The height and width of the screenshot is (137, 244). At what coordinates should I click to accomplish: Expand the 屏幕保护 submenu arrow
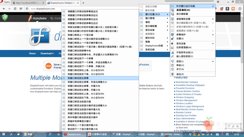pyautogui.click(x=213, y=35)
